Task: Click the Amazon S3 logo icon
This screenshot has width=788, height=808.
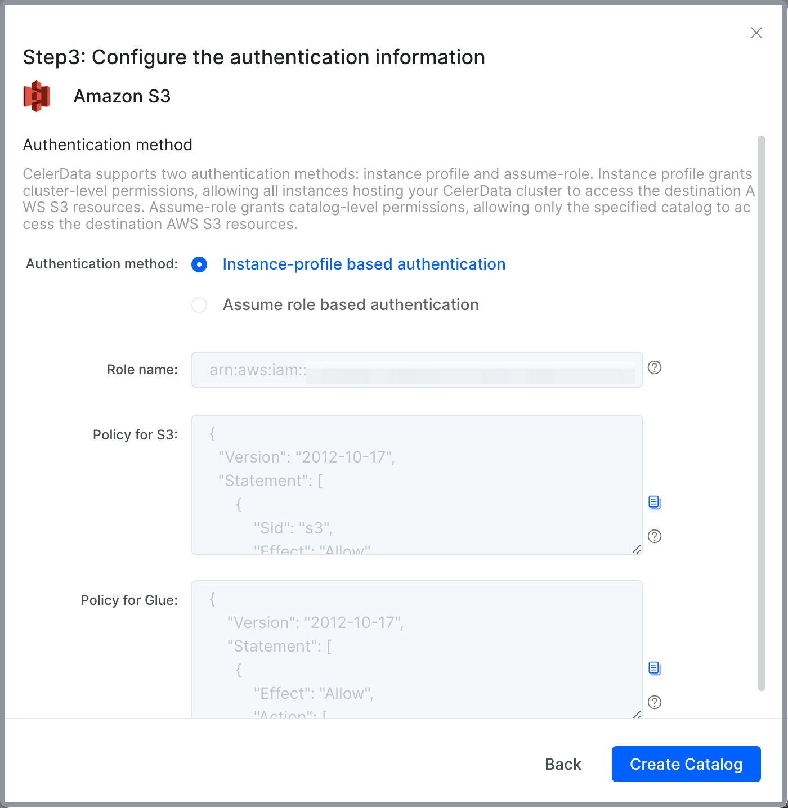Action: click(x=37, y=96)
